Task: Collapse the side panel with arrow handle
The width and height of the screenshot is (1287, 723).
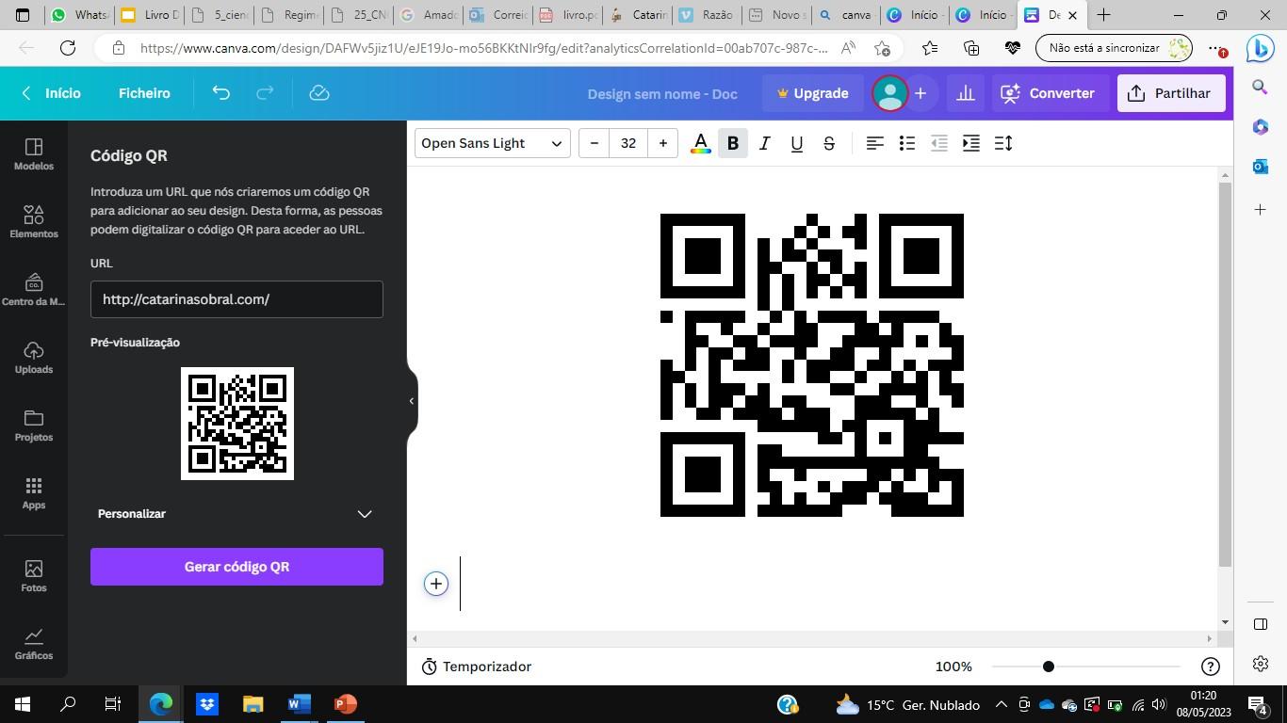Action: point(412,401)
